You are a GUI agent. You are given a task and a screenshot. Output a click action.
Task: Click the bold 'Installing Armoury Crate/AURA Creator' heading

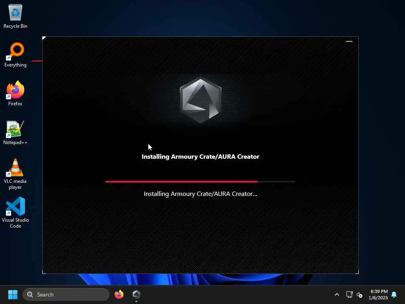pyautogui.click(x=201, y=157)
